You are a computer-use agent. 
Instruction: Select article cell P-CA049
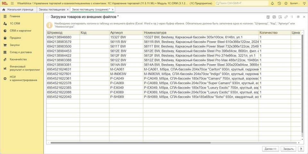(x=126, y=78)
